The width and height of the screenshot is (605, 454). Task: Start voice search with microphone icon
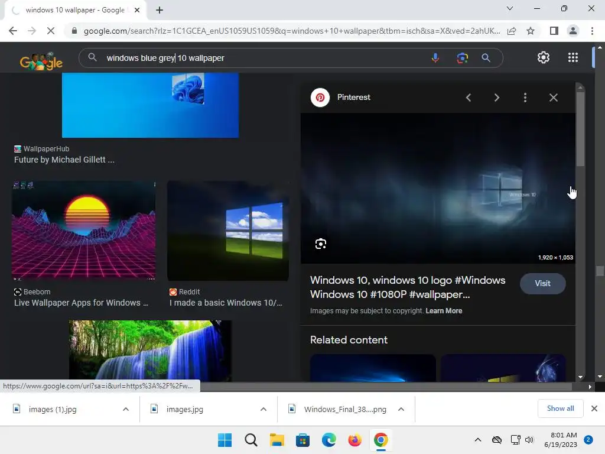(435, 58)
